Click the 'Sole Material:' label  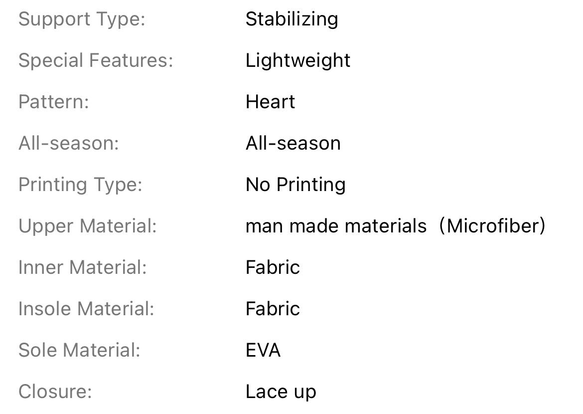tap(79, 351)
